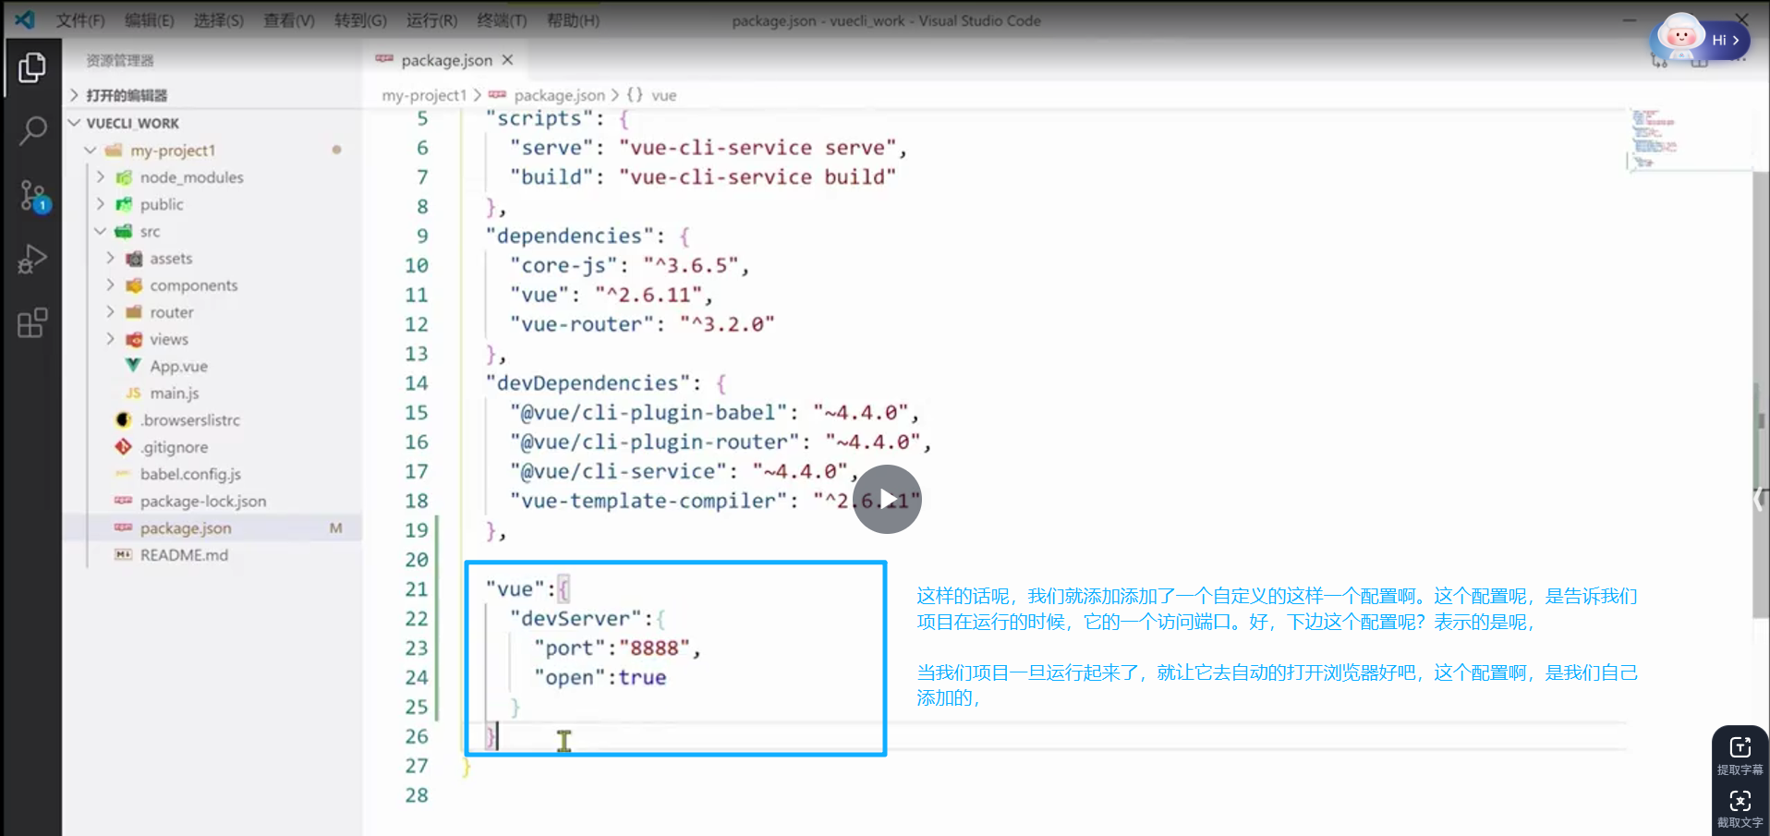
Task: Open the 转到(G) menu
Action: [360, 20]
